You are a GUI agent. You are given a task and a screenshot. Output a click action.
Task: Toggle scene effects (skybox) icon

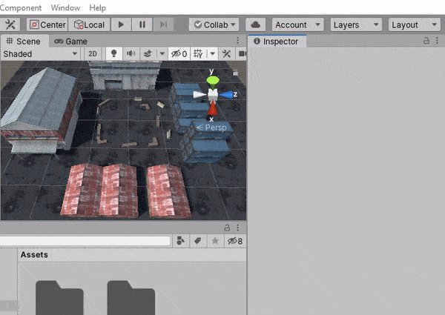(x=148, y=53)
